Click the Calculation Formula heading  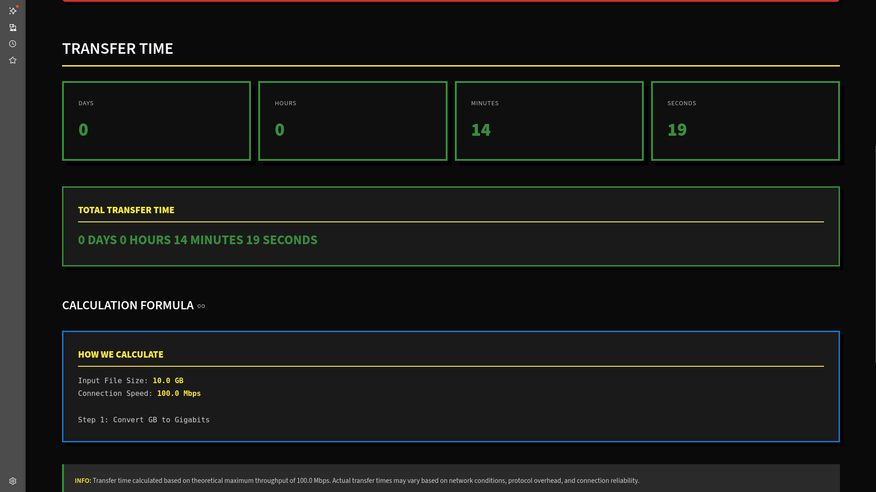point(128,305)
